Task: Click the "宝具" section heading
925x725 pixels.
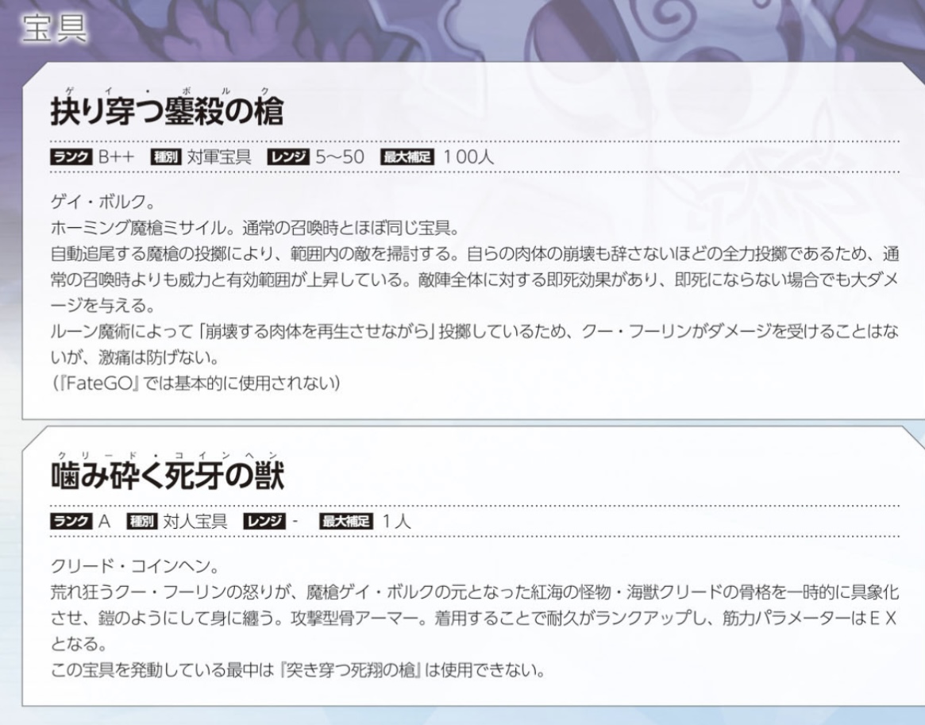Action: (x=54, y=28)
